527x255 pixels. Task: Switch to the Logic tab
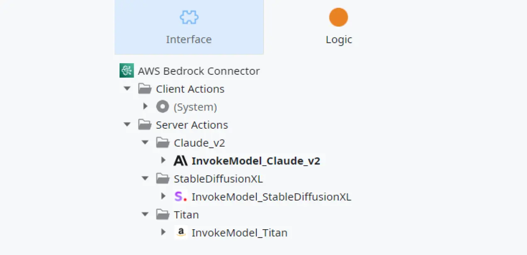point(339,27)
